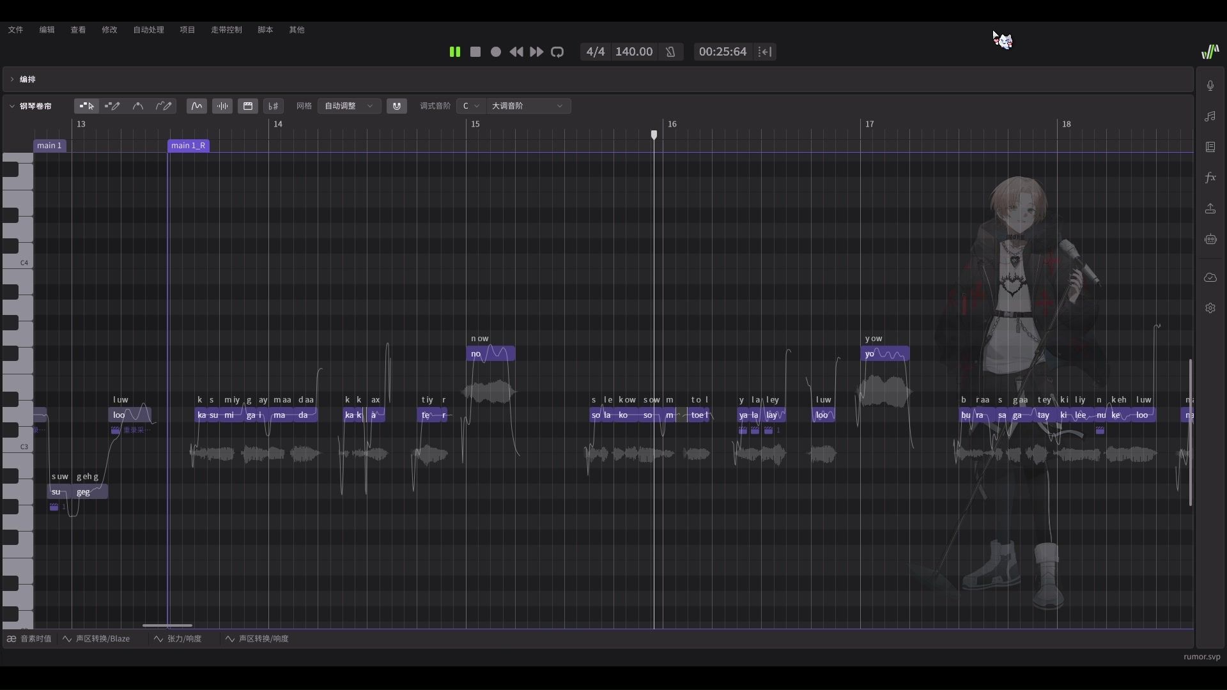Open the 自动调整 grid dropdown
Viewport: 1227px width, 690px height.
349,106
